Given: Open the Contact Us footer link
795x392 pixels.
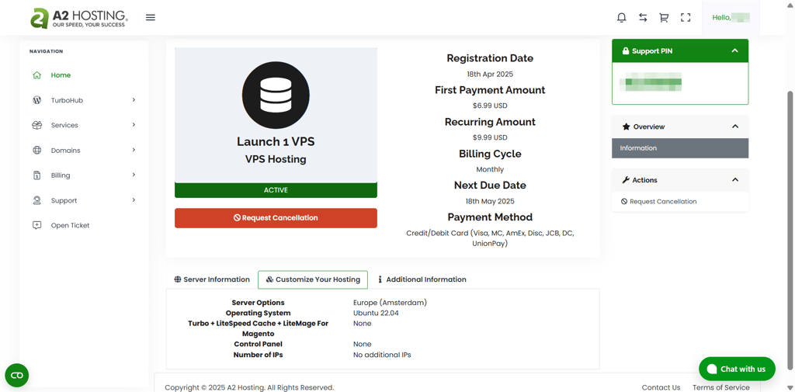Looking at the screenshot, I should click(661, 387).
